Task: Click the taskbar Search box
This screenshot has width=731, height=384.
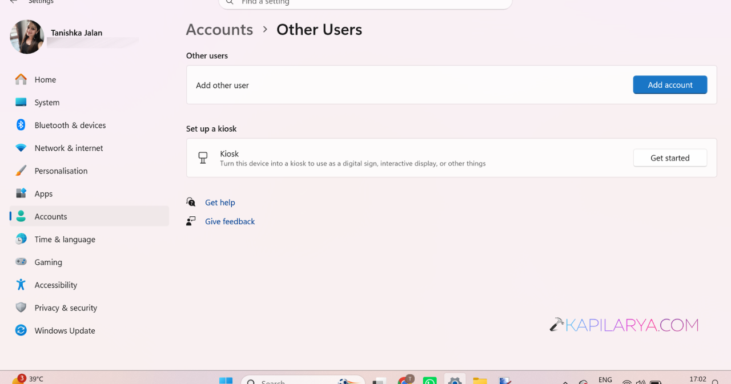Action: (303, 381)
